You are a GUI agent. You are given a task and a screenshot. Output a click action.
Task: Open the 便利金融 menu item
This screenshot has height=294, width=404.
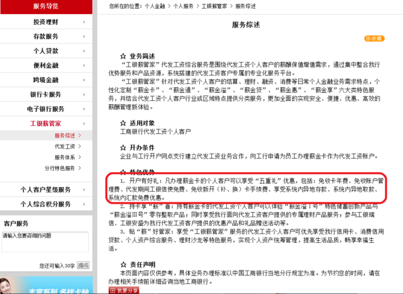coord(46,65)
